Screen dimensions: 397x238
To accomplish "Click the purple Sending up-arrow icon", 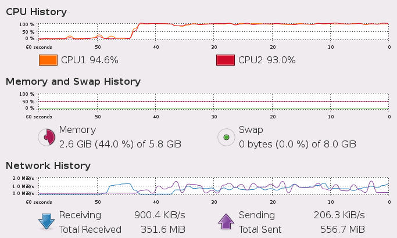I will pos(226,222).
